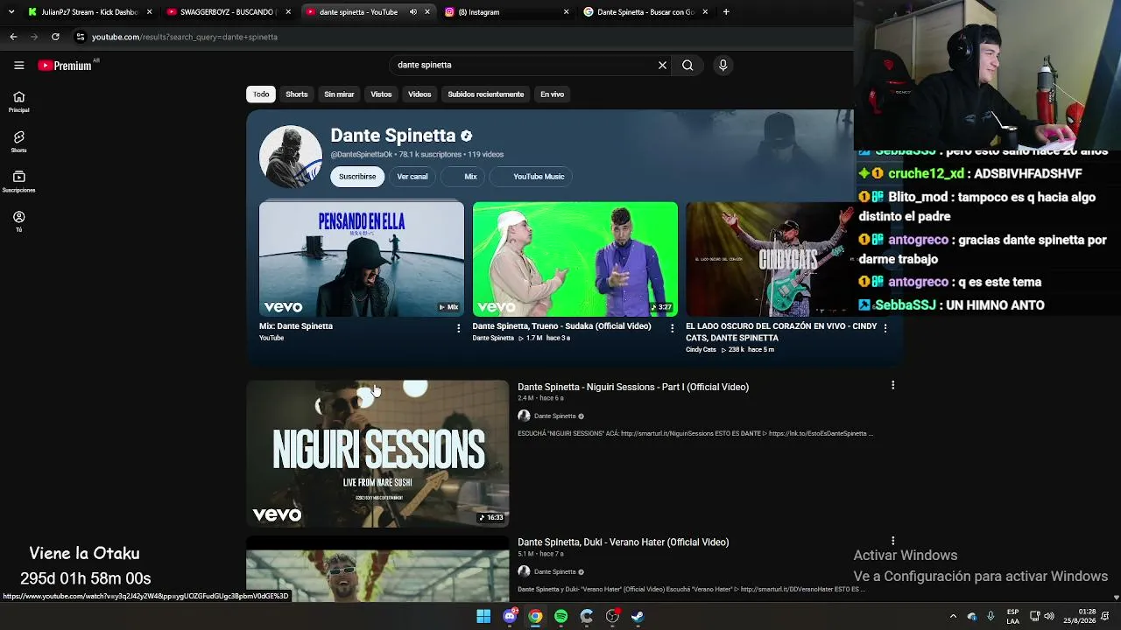1121x630 pixels.
Task: Open more options for Cindy Cats video
Action: tap(885, 328)
